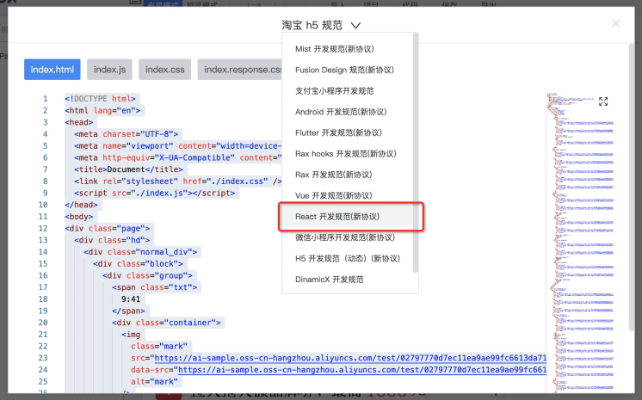
Task: Click the div class="normal_div" line
Action: [x=140, y=252]
